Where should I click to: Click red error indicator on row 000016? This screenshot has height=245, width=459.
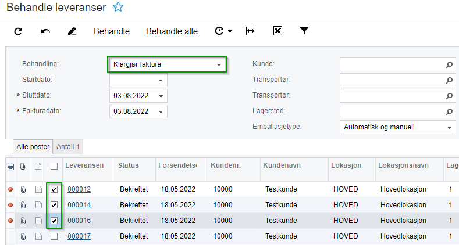coord(10,221)
